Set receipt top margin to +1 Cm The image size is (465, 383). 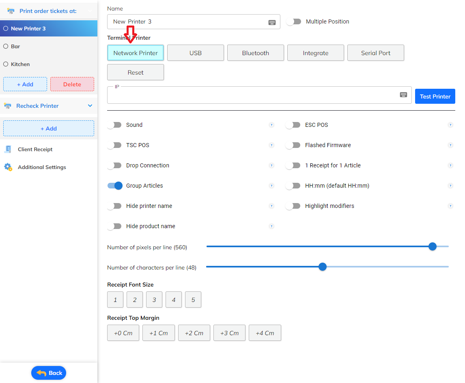(159, 333)
